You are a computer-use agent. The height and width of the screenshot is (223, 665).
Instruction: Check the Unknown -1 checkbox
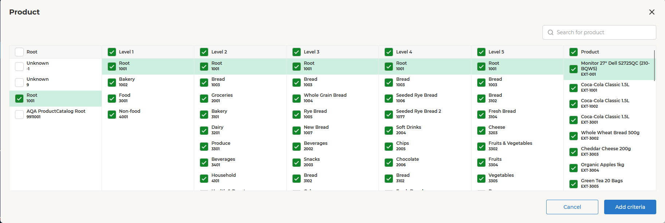pos(19,67)
